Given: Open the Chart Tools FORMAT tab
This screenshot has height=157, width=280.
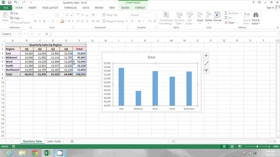Looking at the screenshot, I should 140,8.
